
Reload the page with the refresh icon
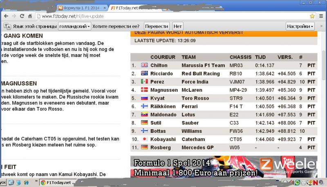click(x=22, y=16)
